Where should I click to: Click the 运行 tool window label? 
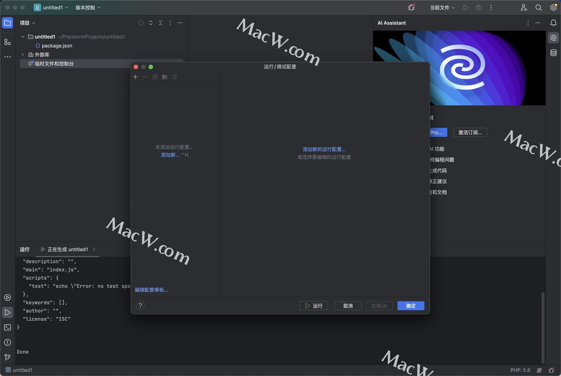(x=25, y=249)
